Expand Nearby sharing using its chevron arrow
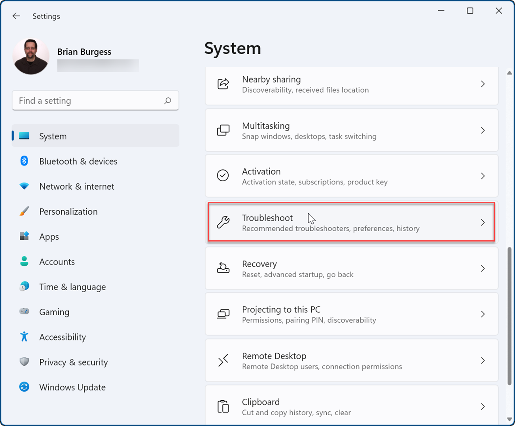 [483, 84]
